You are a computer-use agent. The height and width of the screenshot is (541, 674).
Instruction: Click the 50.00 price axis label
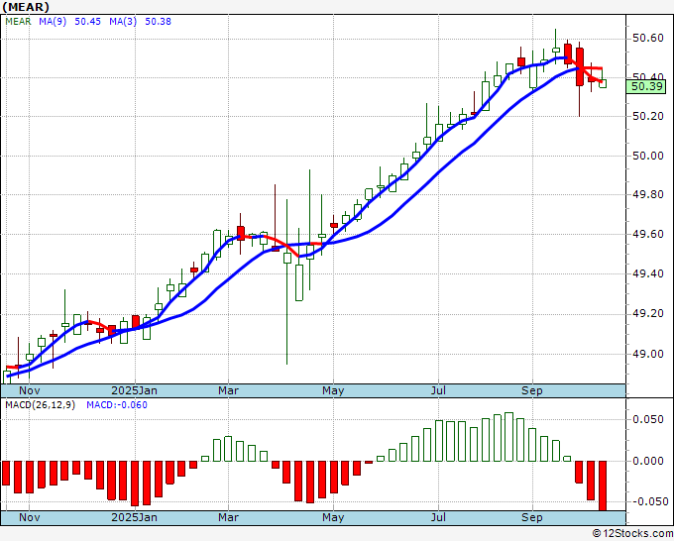click(x=648, y=156)
